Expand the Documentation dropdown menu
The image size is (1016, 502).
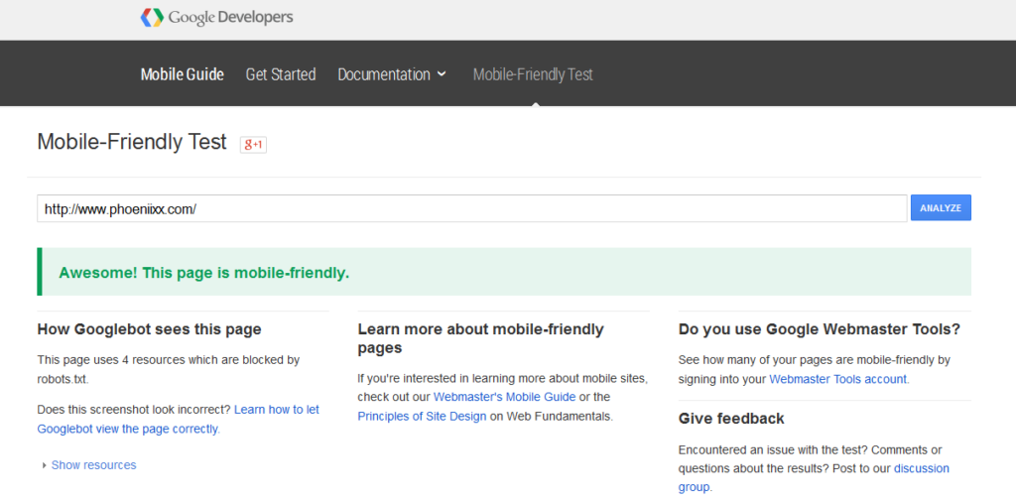click(392, 74)
